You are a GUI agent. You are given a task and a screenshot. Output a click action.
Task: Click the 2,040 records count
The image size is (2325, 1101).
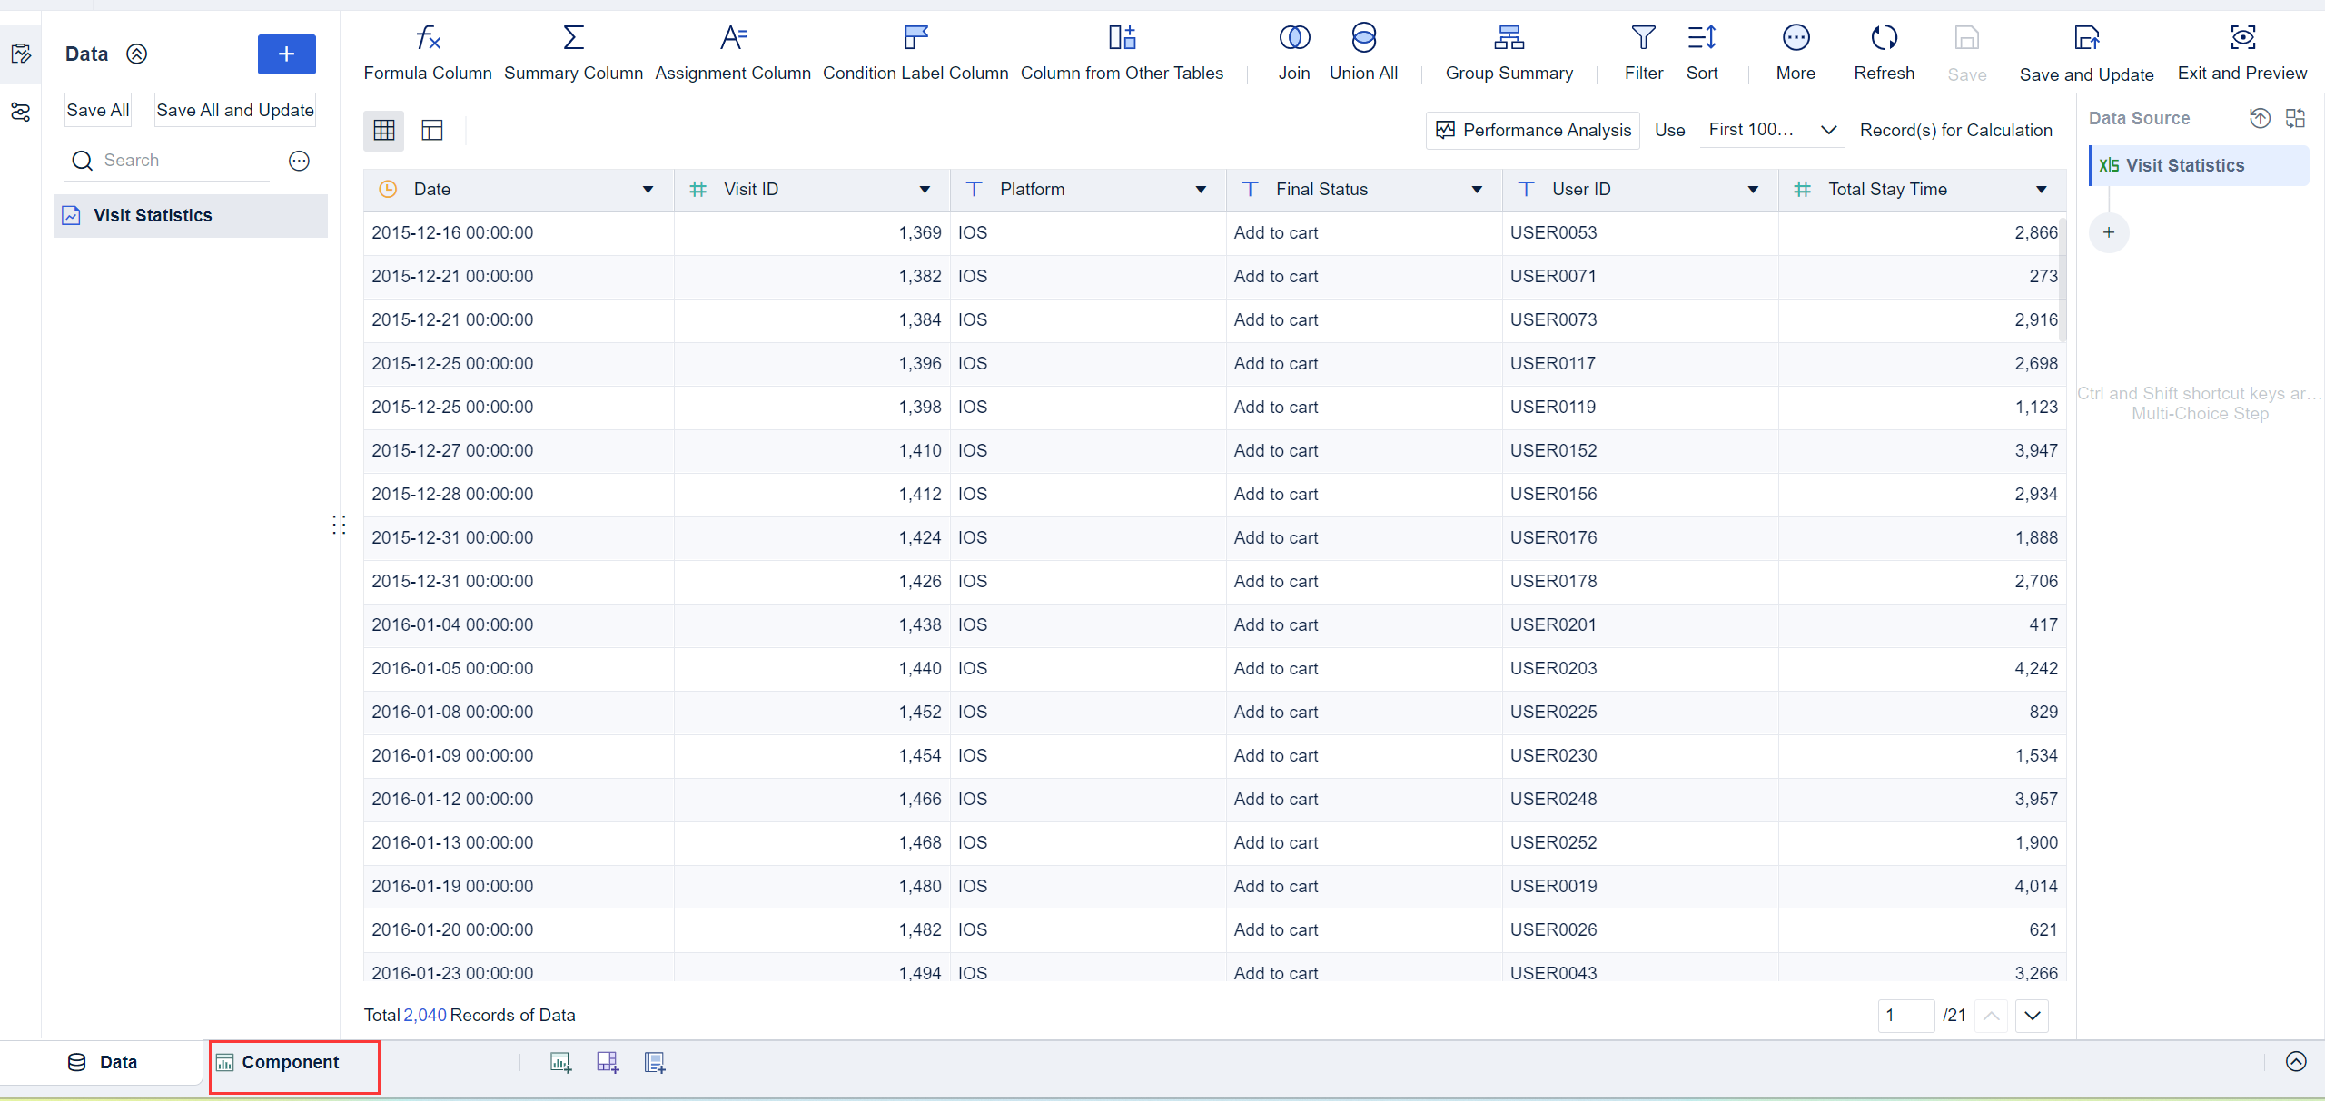coord(425,1016)
